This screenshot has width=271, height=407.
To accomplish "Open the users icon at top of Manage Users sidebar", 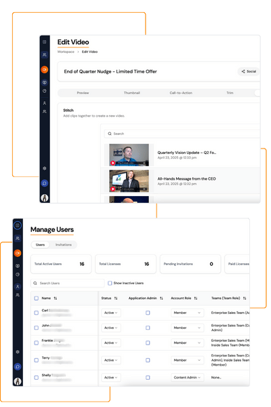I will tap(18, 238).
